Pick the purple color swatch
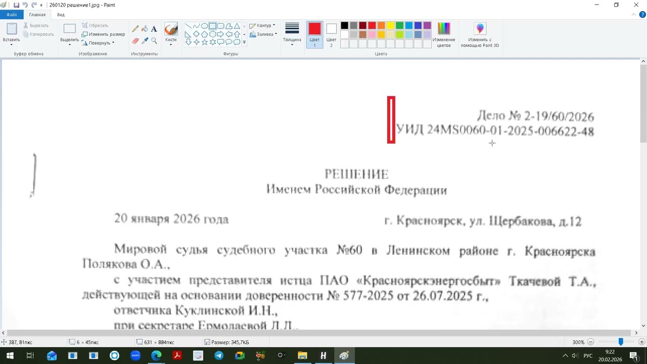Viewport: 647px width, 364px height. click(x=427, y=25)
